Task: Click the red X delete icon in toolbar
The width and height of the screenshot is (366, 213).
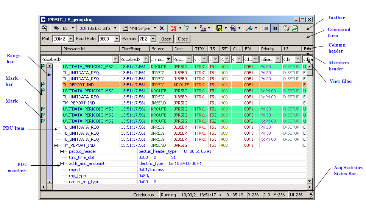Action: pyautogui.click(x=162, y=28)
